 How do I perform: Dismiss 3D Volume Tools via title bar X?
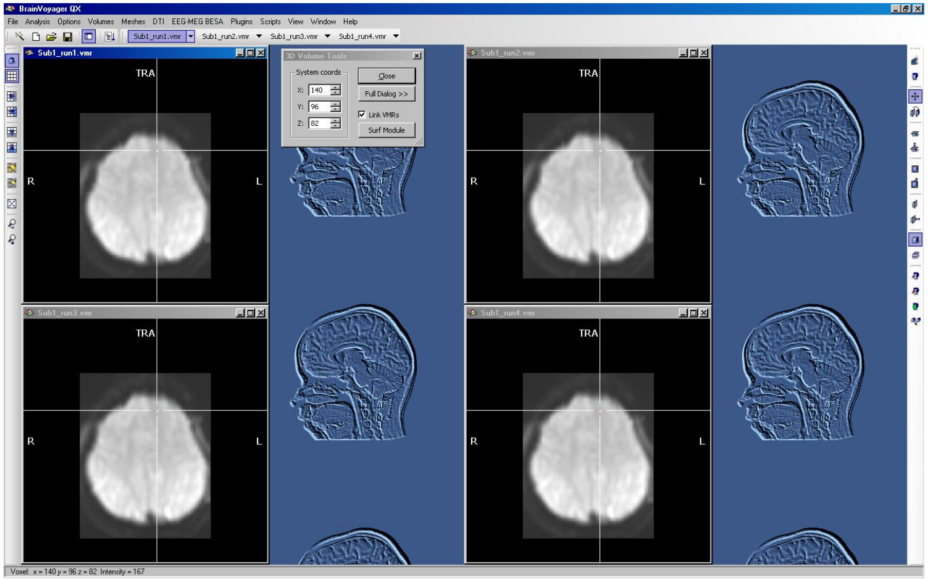pos(417,56)
